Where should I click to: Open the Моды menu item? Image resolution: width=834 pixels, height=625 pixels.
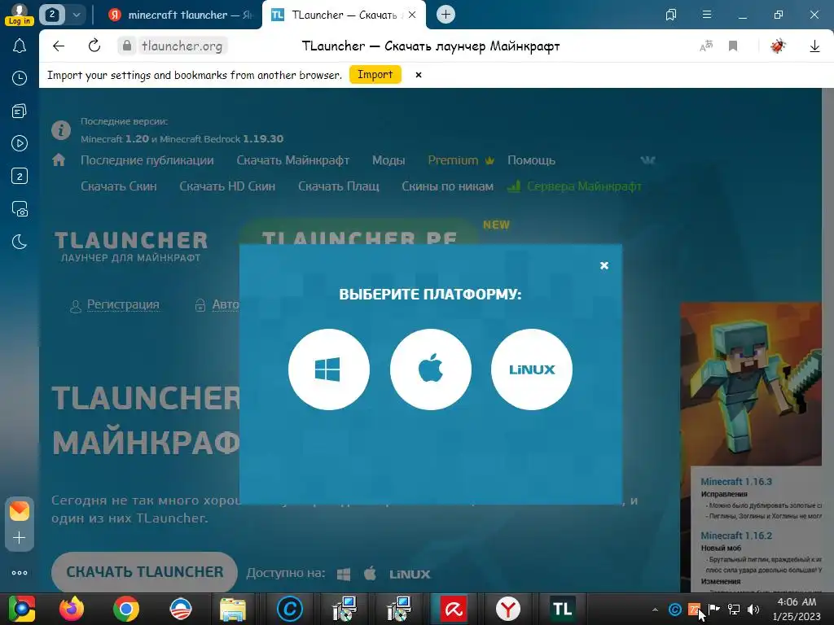coord(388,160)
